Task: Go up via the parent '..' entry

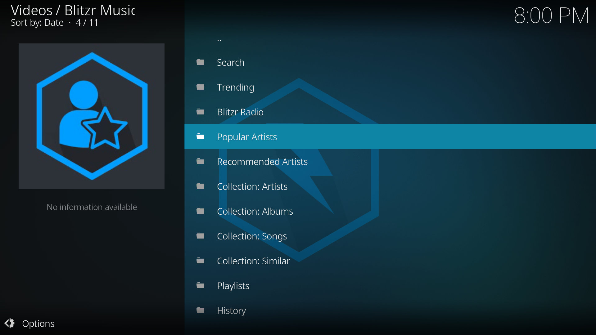Action: click(x=219, y=39)
